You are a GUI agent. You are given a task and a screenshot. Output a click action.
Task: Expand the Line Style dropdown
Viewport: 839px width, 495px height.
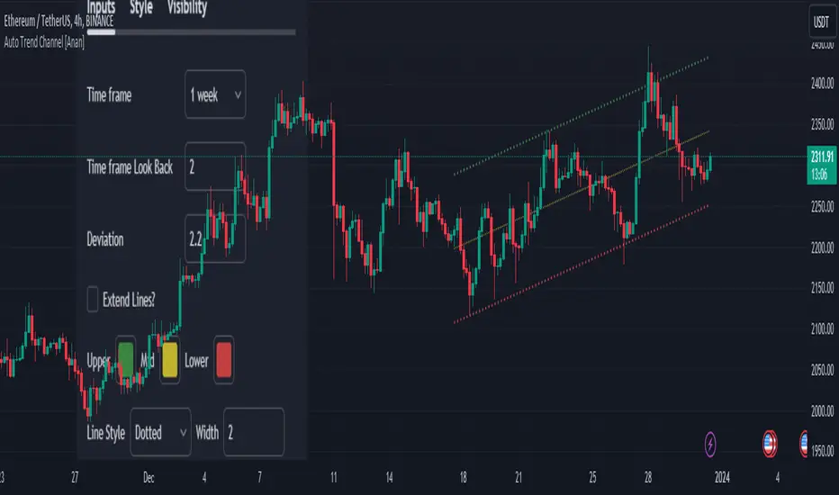[x=161, y=433]
